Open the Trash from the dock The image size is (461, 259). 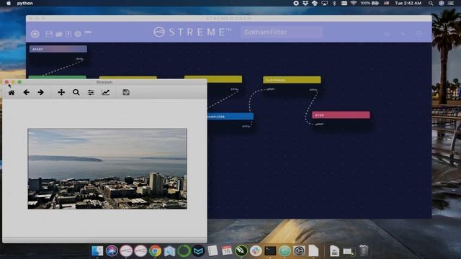(364, 250)
